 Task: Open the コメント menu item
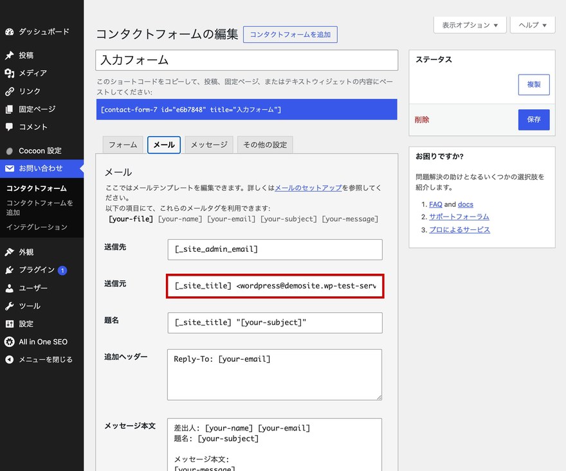click(x=42, y=127)
